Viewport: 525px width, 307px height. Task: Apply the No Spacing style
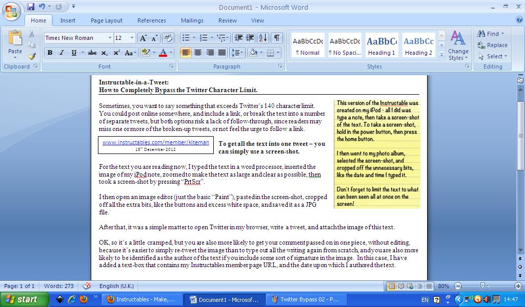pos(345,46)
